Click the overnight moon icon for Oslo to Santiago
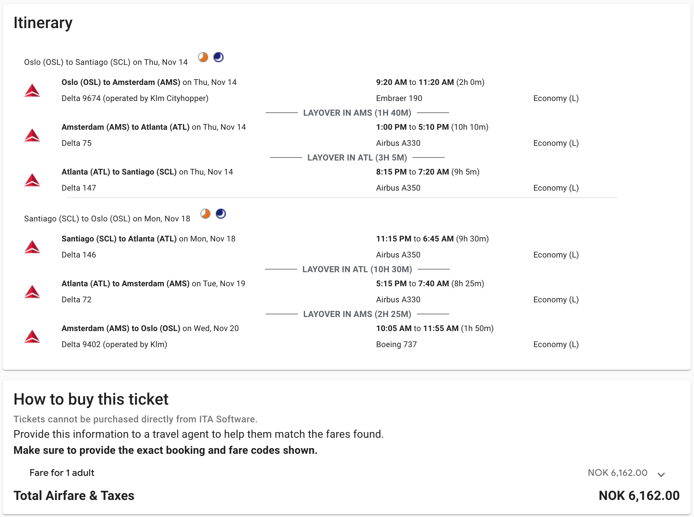The height and width of the screenshot is (517, 694). pyautogui.click(x=219, y=57)
